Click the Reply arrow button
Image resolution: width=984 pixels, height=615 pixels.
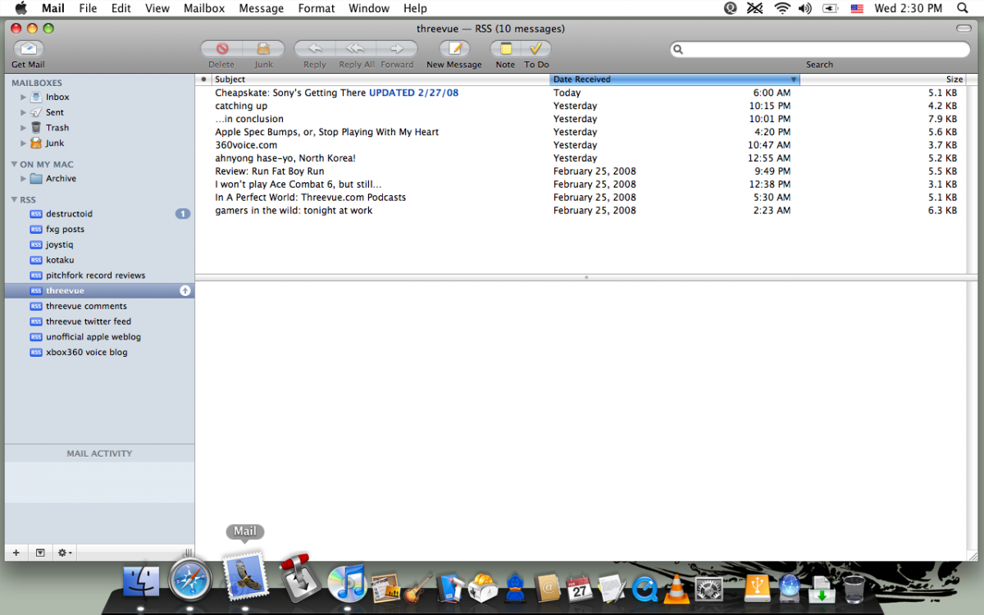[x=314, y=49]
